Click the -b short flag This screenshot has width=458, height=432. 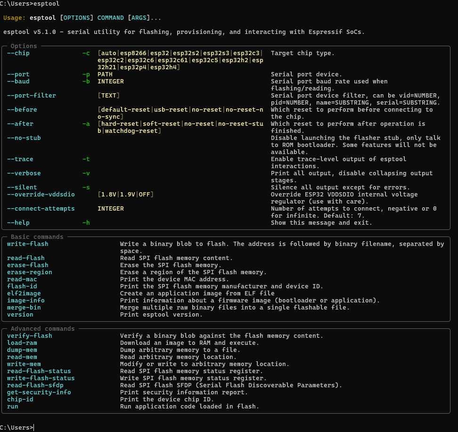point(86,82)
